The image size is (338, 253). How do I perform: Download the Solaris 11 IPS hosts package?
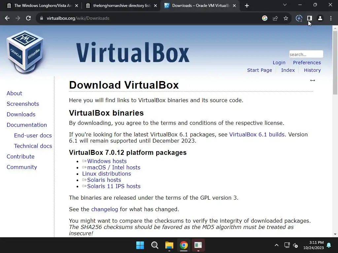(114, 186)
